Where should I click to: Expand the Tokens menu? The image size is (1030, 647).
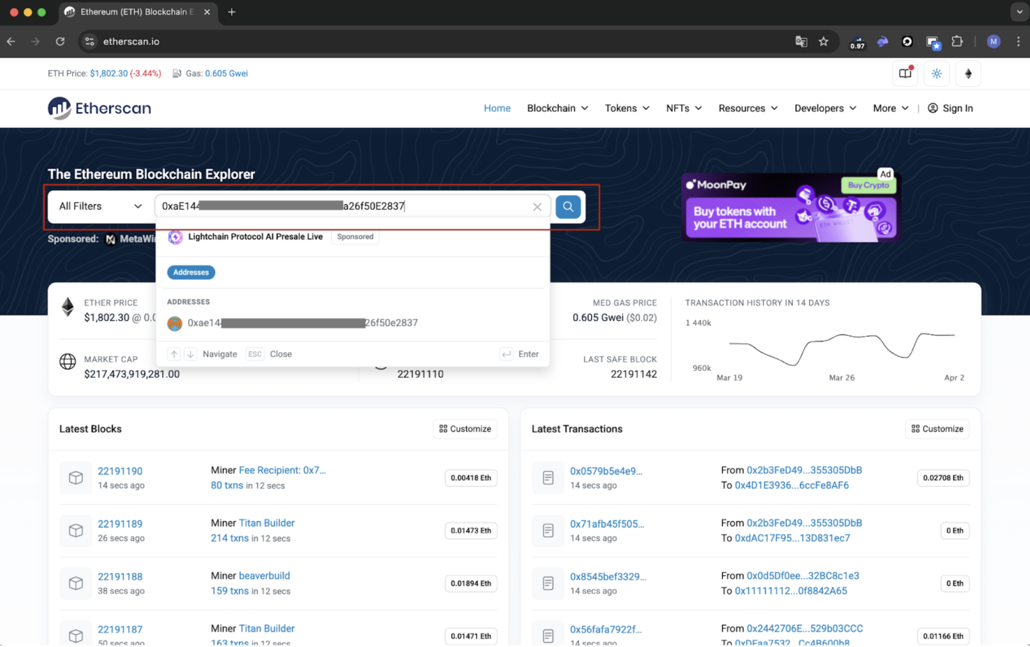(627, 108)
